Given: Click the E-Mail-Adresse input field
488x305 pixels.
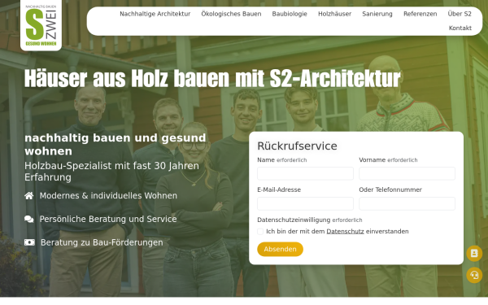Looking at the screenshot, I should tap(305, 203).
